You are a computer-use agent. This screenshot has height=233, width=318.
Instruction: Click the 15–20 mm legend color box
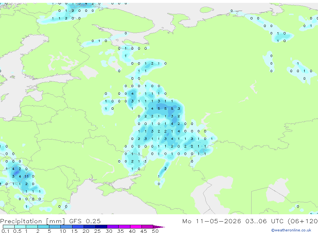coord(78,227)
